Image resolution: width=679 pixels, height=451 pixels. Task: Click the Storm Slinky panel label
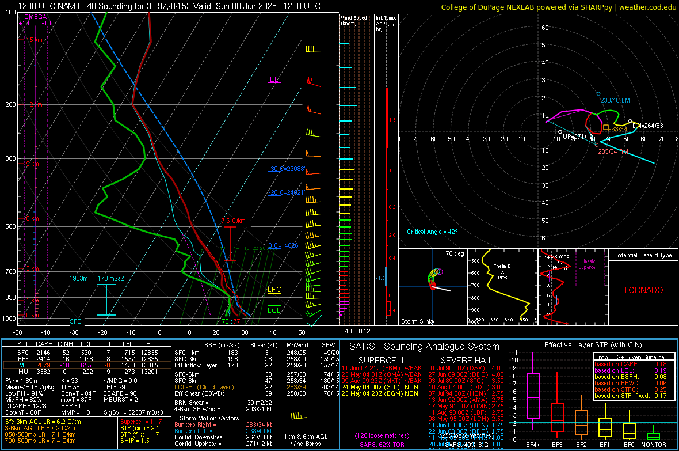418,321
